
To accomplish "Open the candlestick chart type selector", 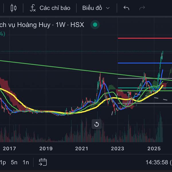I will (13, 8).
